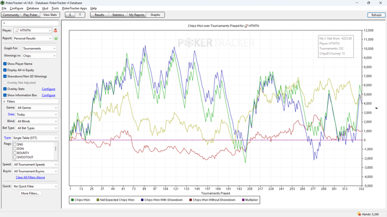387x217 pixels.
Task: Click the player avatar icon beside HTNTN
Action: coord(55,30)
